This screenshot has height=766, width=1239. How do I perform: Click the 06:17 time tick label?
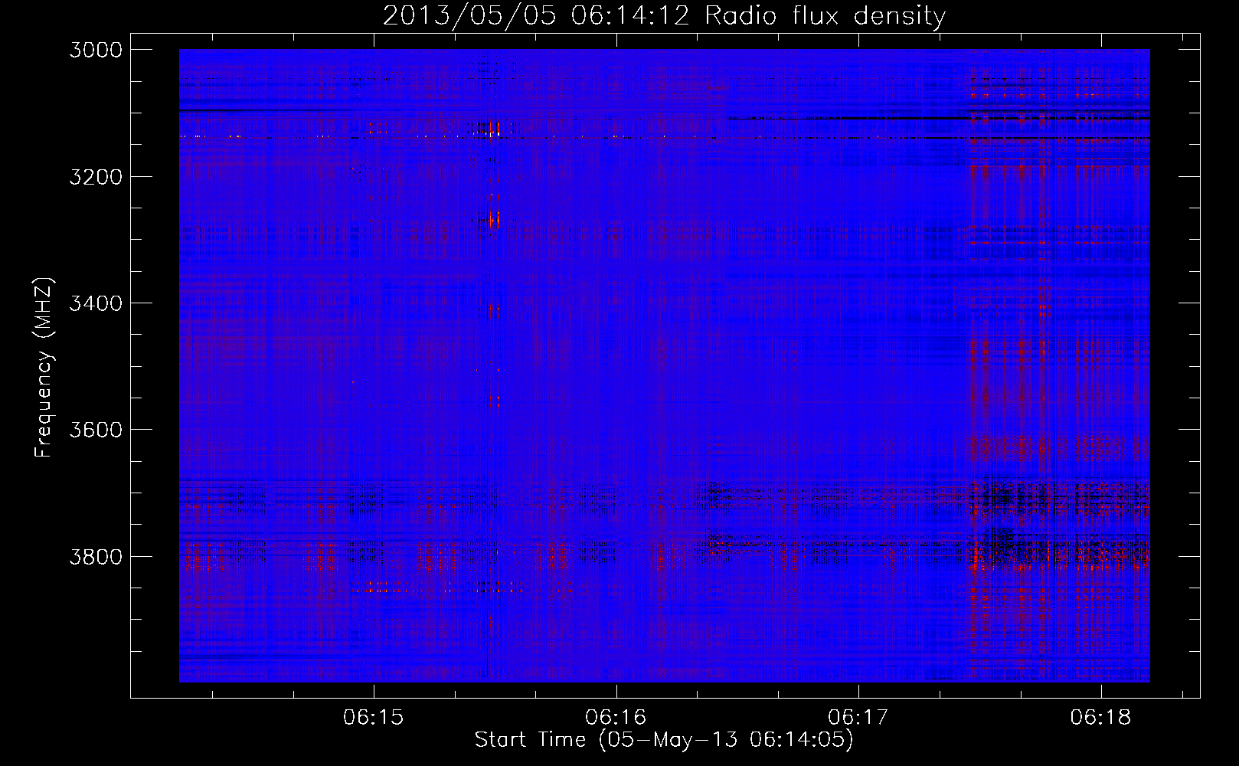click(858, 718)
